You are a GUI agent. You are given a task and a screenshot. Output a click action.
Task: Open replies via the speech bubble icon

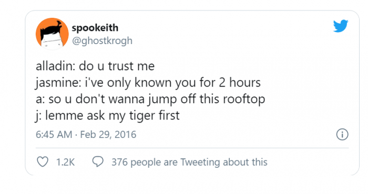coord(98,161)
